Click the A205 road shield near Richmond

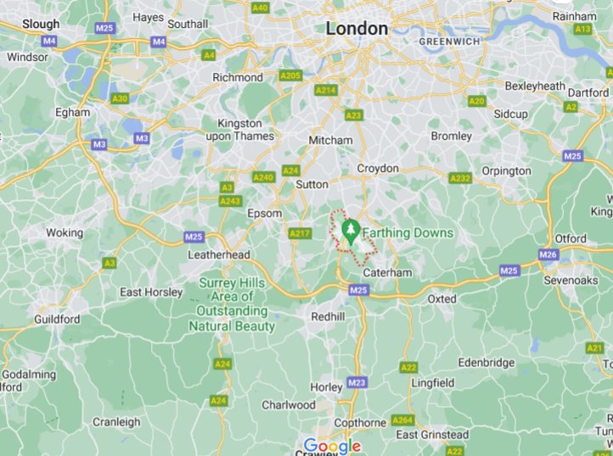(291, 75)
